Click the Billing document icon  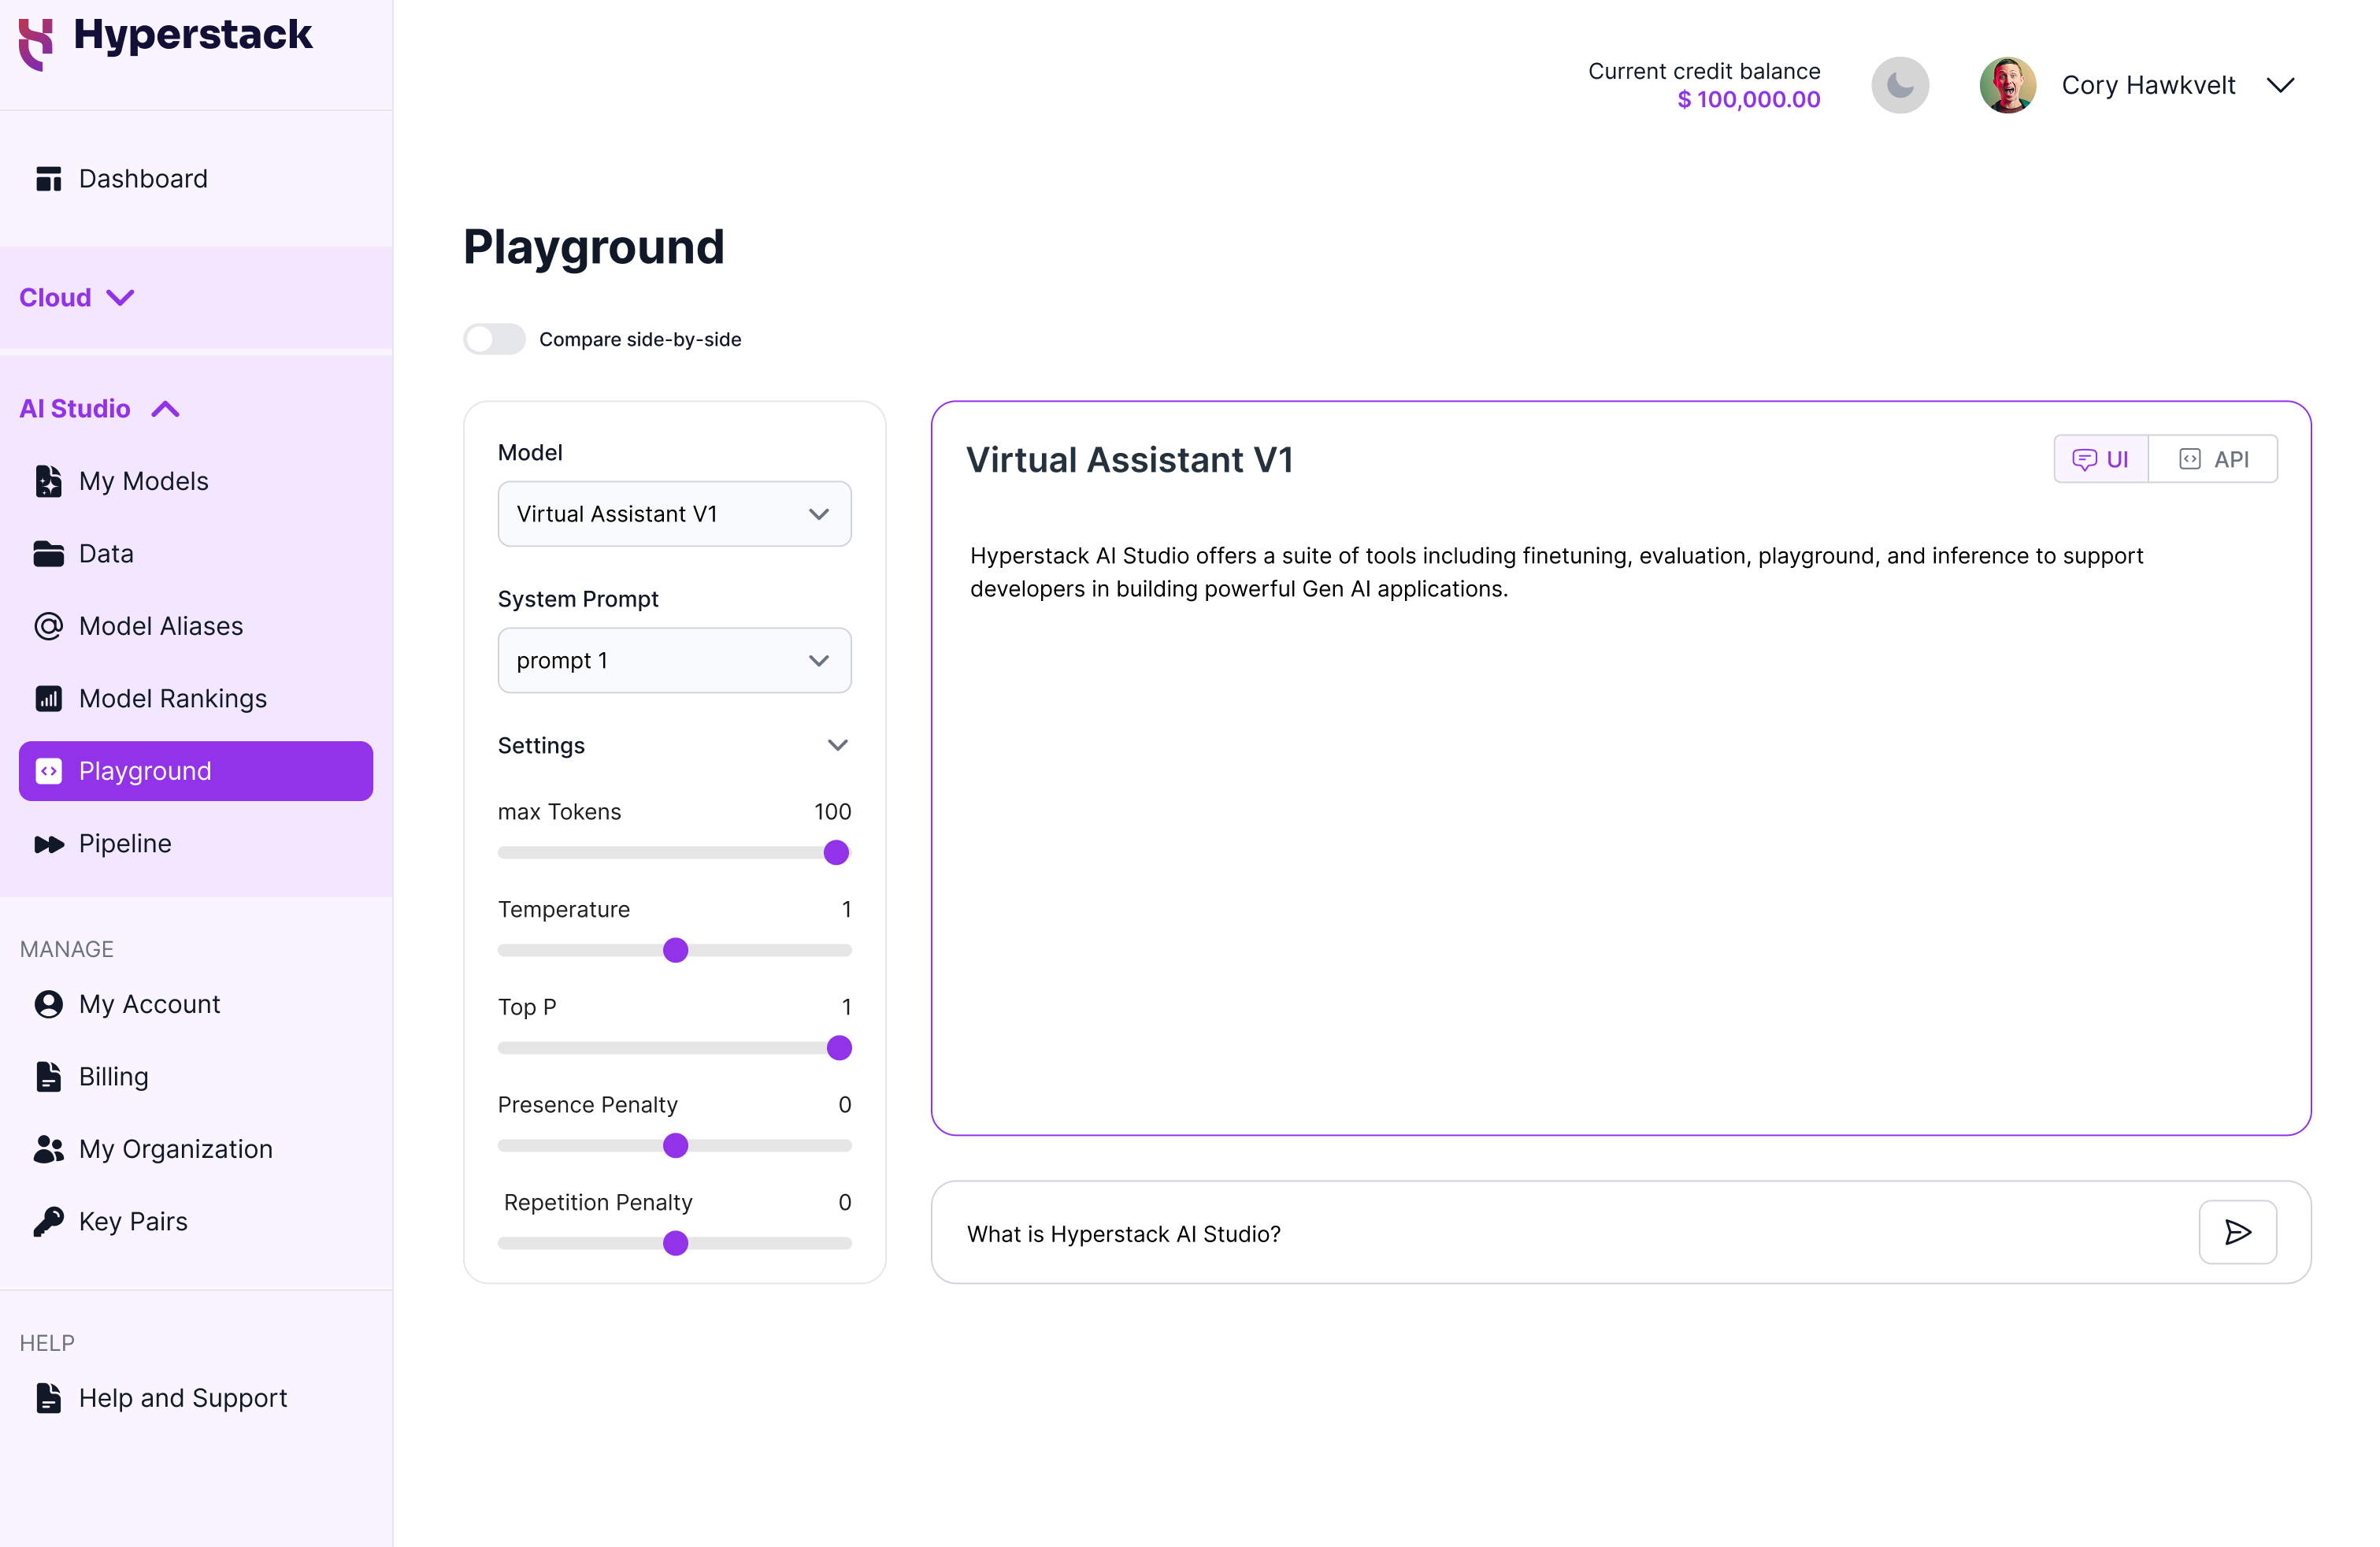[x=48, y=1077]
